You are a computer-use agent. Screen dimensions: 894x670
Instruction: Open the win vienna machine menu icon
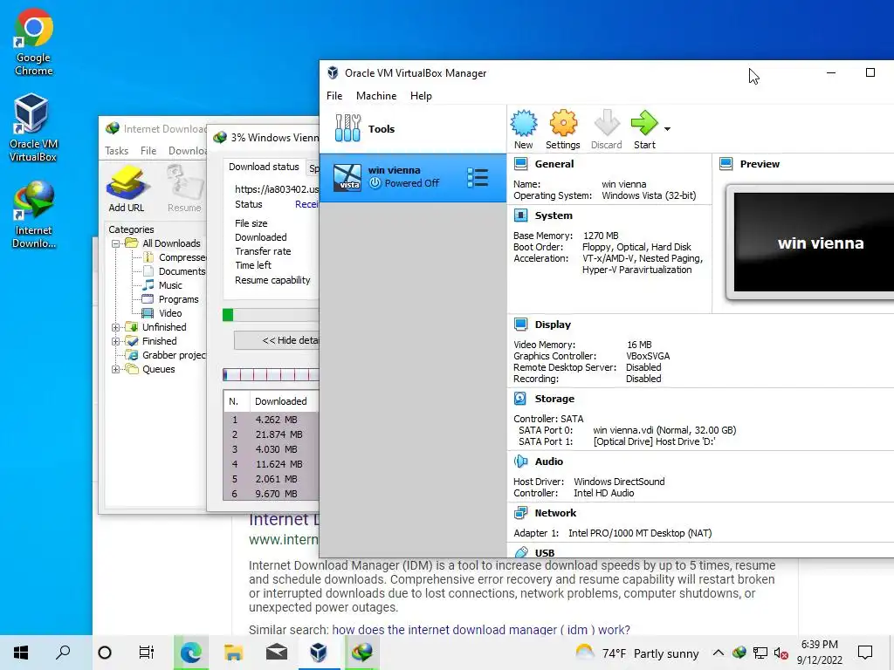click(478, 177)
